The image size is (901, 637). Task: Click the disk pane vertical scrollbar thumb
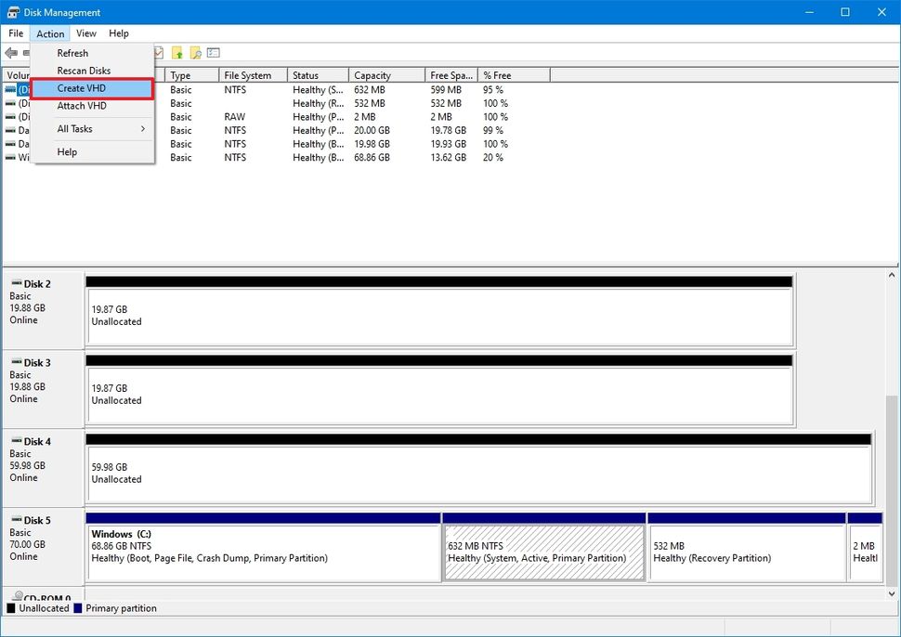(892, 490)
